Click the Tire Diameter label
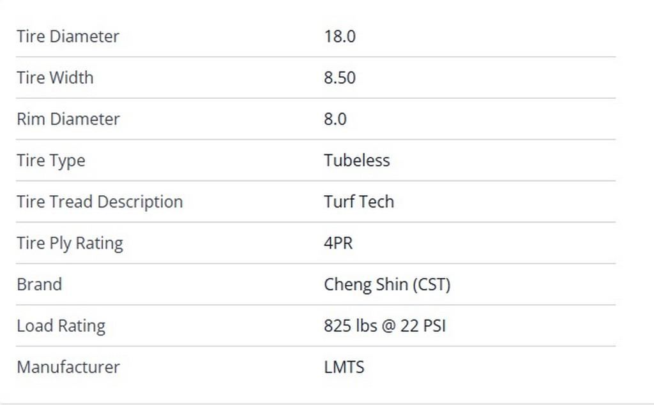The image size is (654, 405). 68,36
